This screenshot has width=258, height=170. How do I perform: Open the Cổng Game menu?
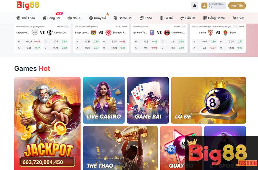(x=214, y=18)
